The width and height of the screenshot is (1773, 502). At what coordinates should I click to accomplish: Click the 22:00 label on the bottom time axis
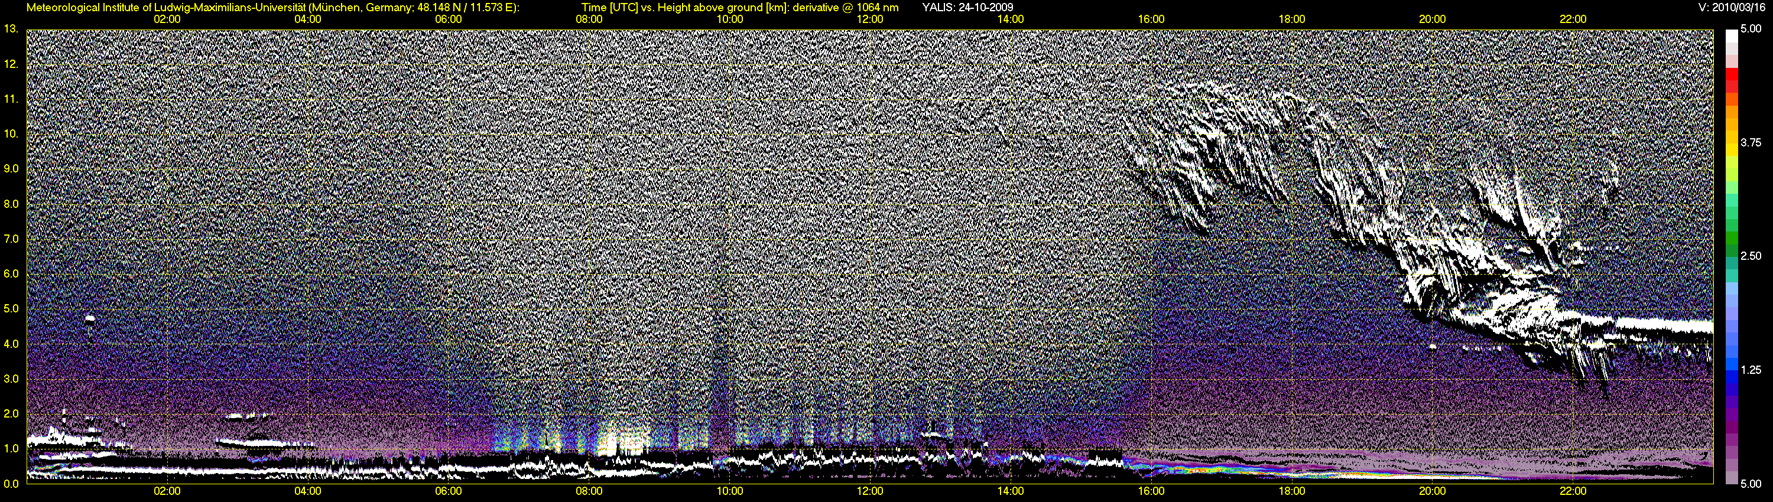1573,491
